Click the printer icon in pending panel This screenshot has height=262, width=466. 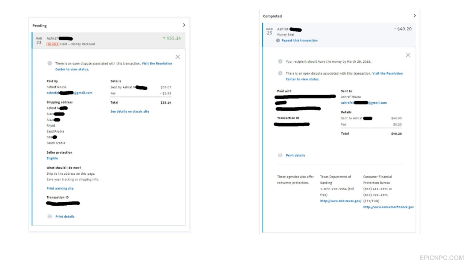[50, 217]
